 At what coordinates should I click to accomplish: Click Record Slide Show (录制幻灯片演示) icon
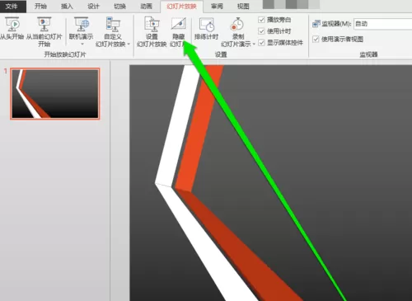(236, 24)
